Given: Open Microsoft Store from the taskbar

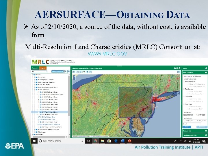Looking at the screenshot, I should [109, 141].
